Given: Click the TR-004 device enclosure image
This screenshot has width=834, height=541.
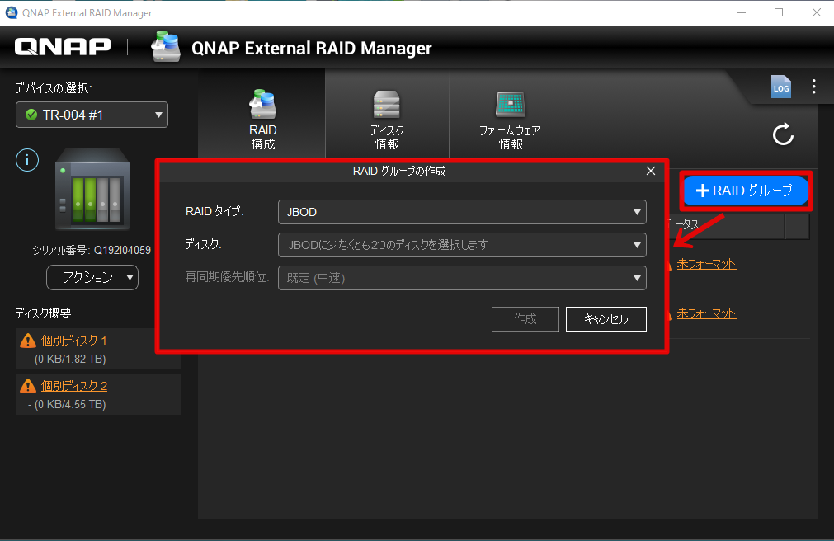Looking at the screenshot, I should click(92, 190).
